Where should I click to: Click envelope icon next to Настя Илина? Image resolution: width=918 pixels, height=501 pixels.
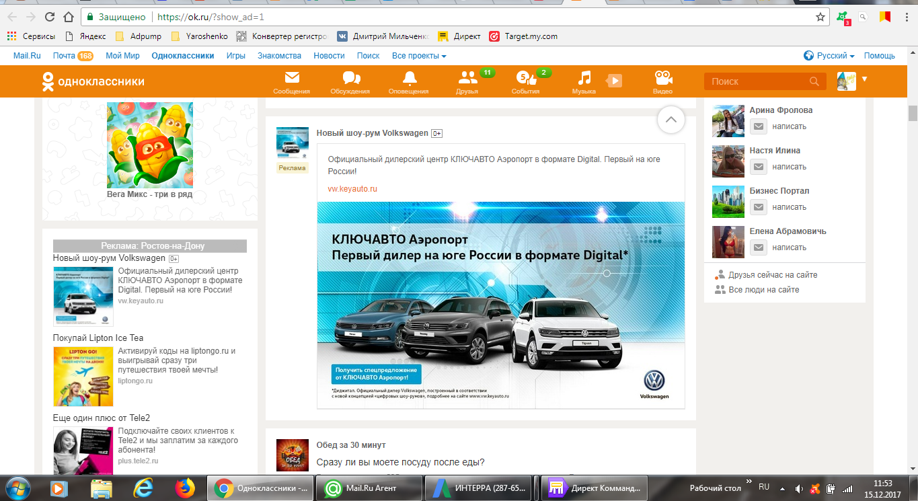(758, 167)
